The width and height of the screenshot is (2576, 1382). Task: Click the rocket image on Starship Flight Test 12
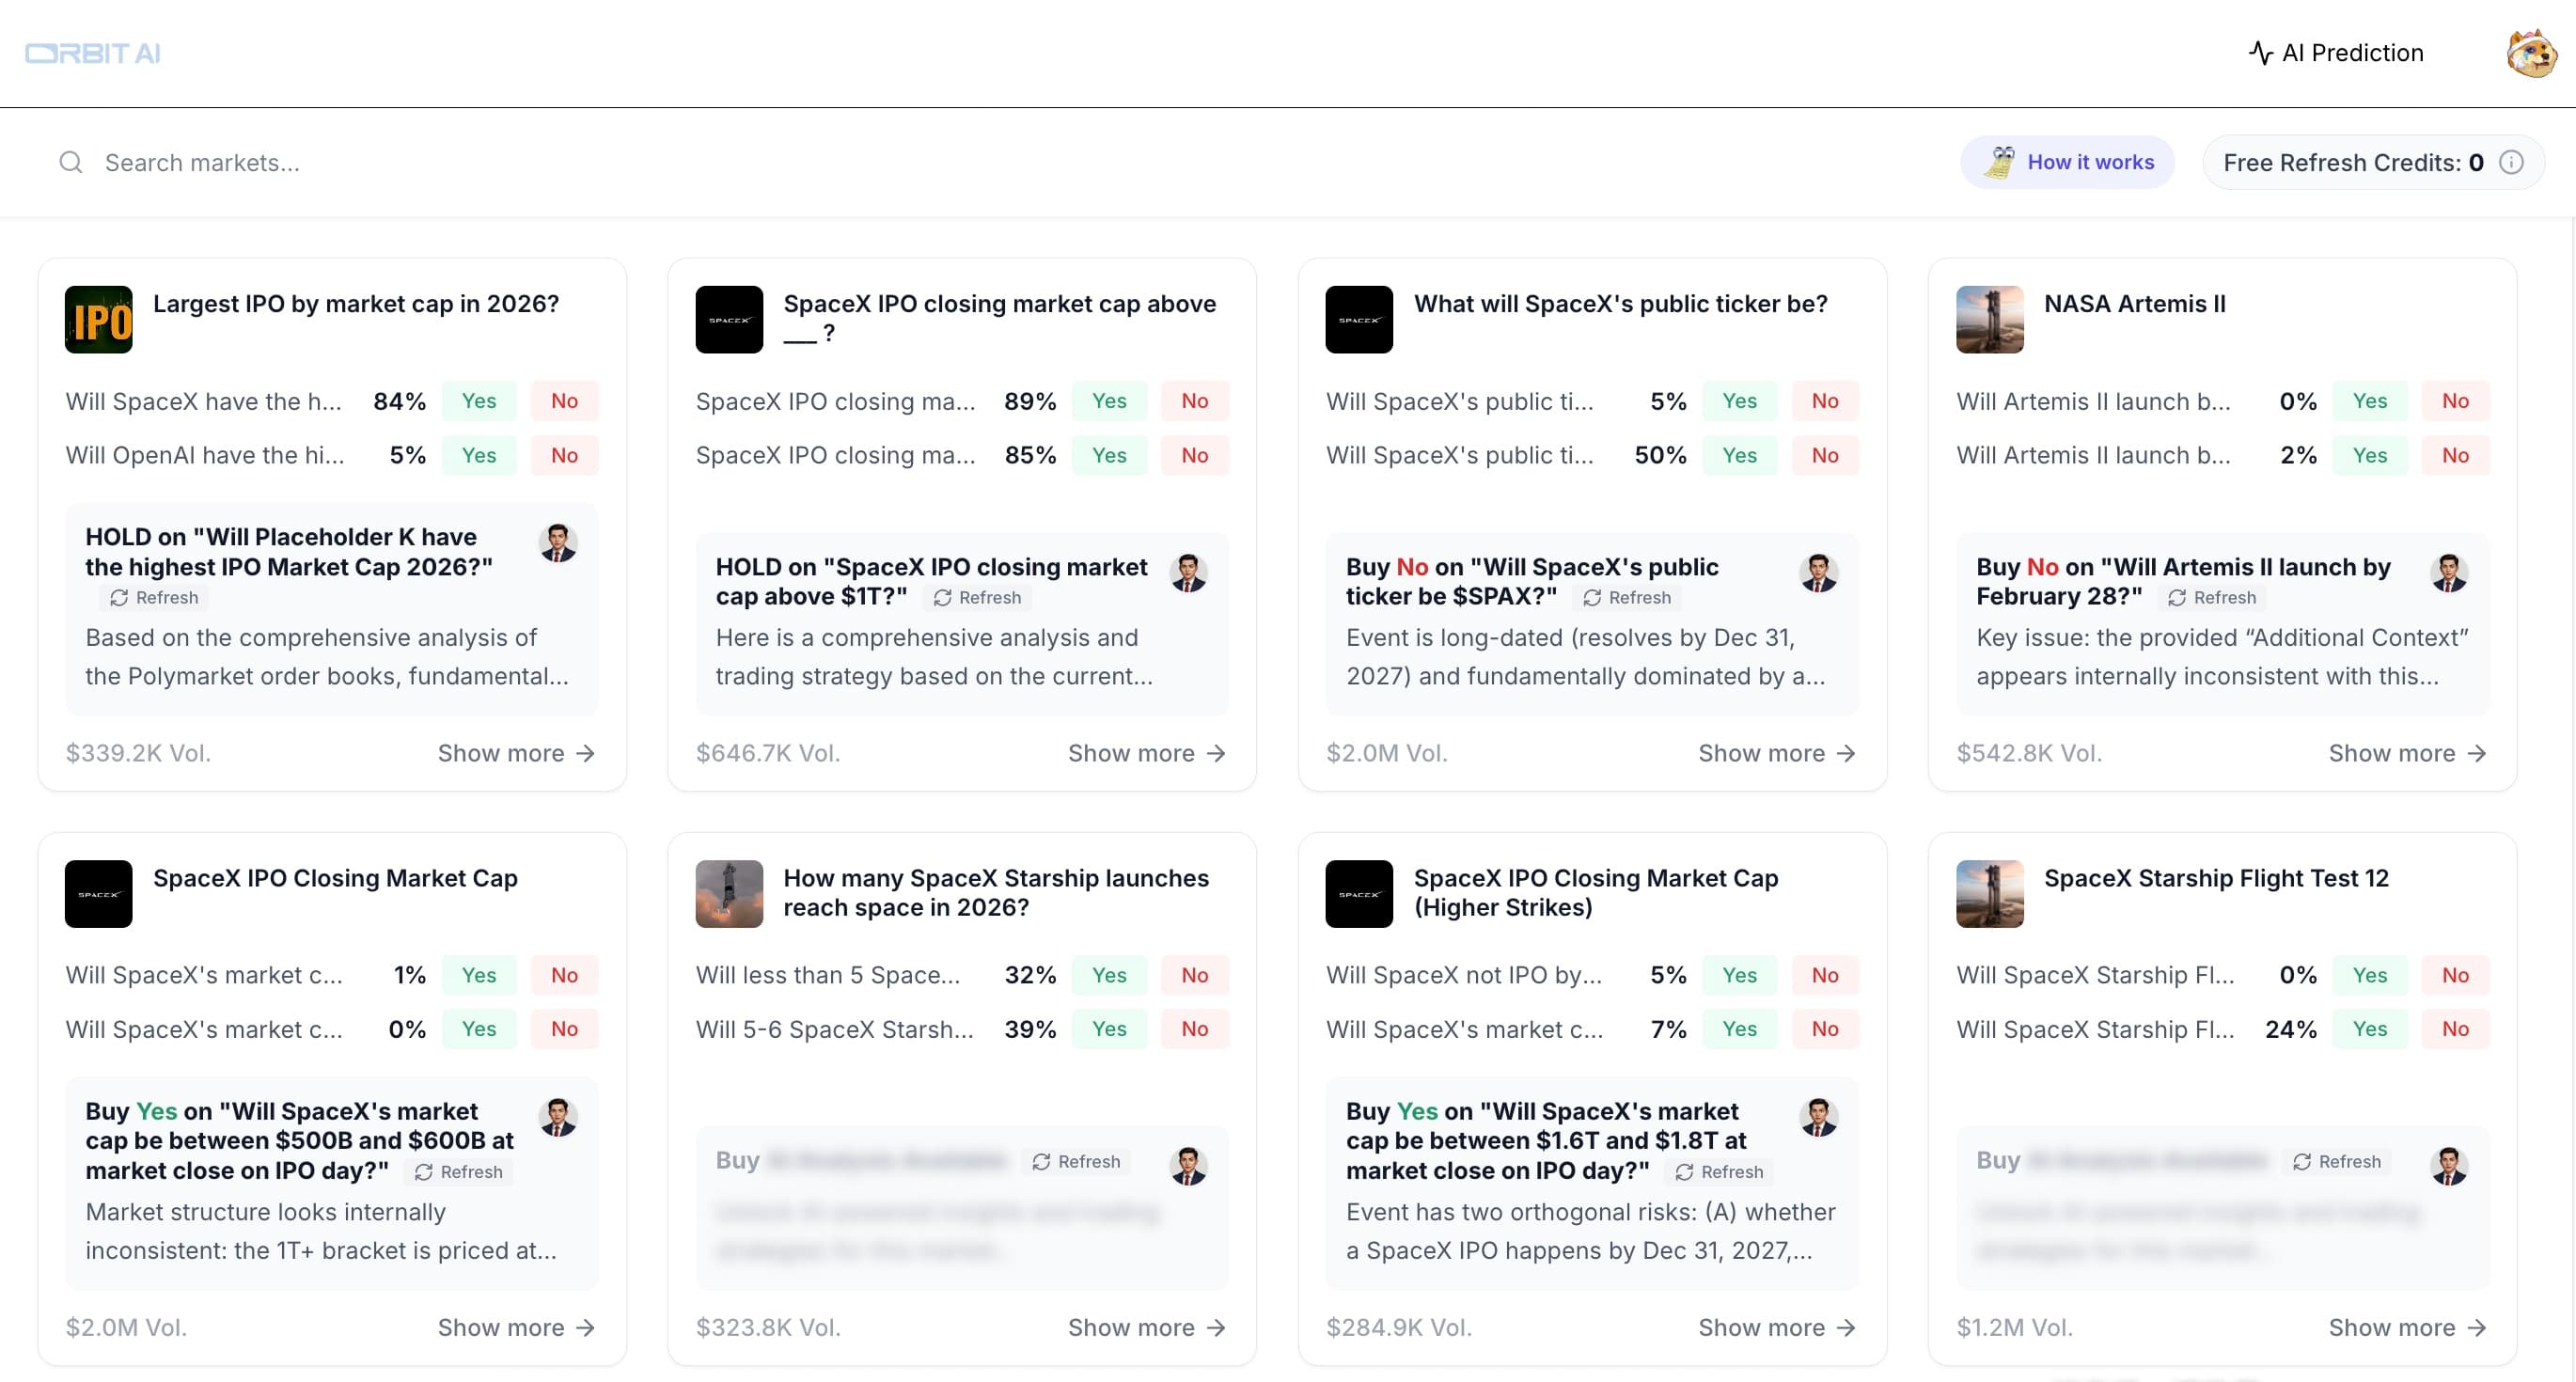pos(1989,894)
